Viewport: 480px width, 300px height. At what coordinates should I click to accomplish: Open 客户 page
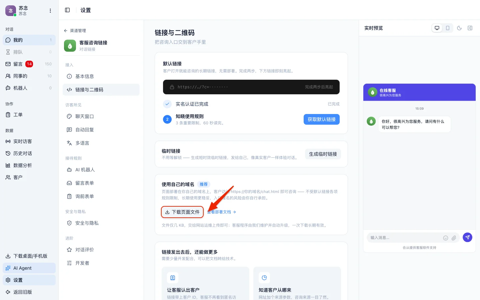tap(29, 177)
